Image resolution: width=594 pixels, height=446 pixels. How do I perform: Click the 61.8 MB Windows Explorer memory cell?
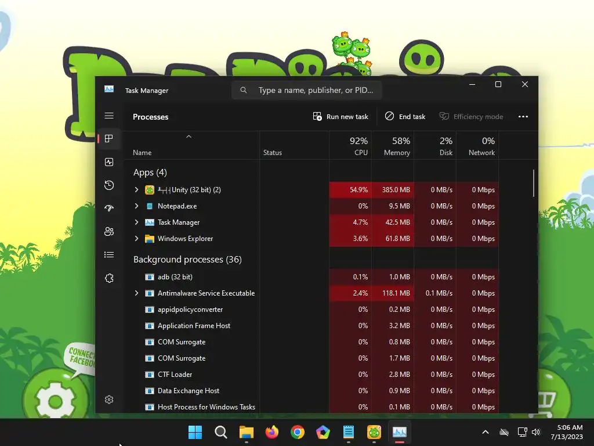393,239
